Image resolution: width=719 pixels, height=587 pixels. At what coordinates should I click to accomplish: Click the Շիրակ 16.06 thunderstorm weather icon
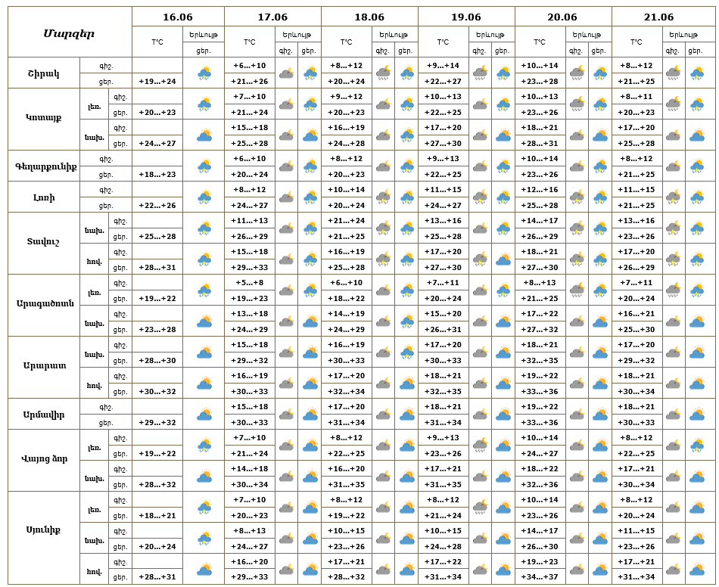coord(204,73)
